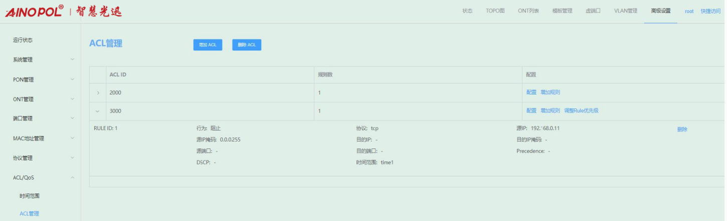Switch to the ONT列表 tab
The width and height of the screenshot is (727, 221).
coord(528,10)
